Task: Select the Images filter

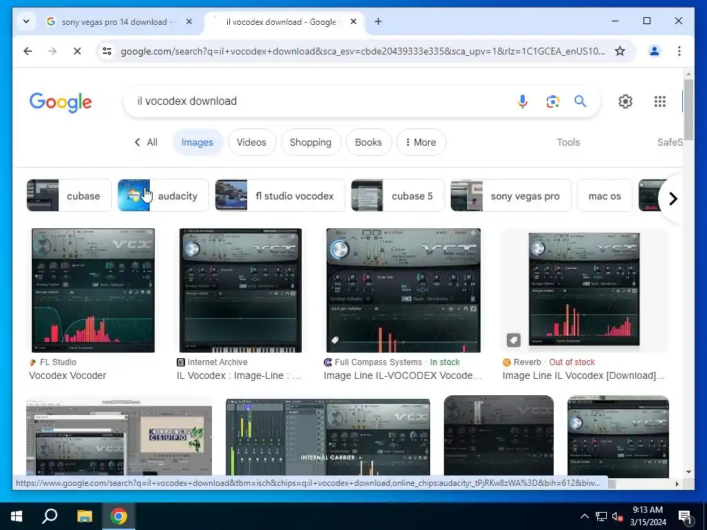Action: (197, 142)
